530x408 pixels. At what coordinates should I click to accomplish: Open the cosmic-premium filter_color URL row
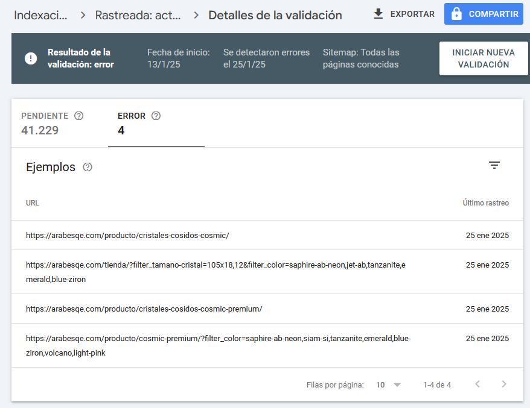tap(267, 345)
